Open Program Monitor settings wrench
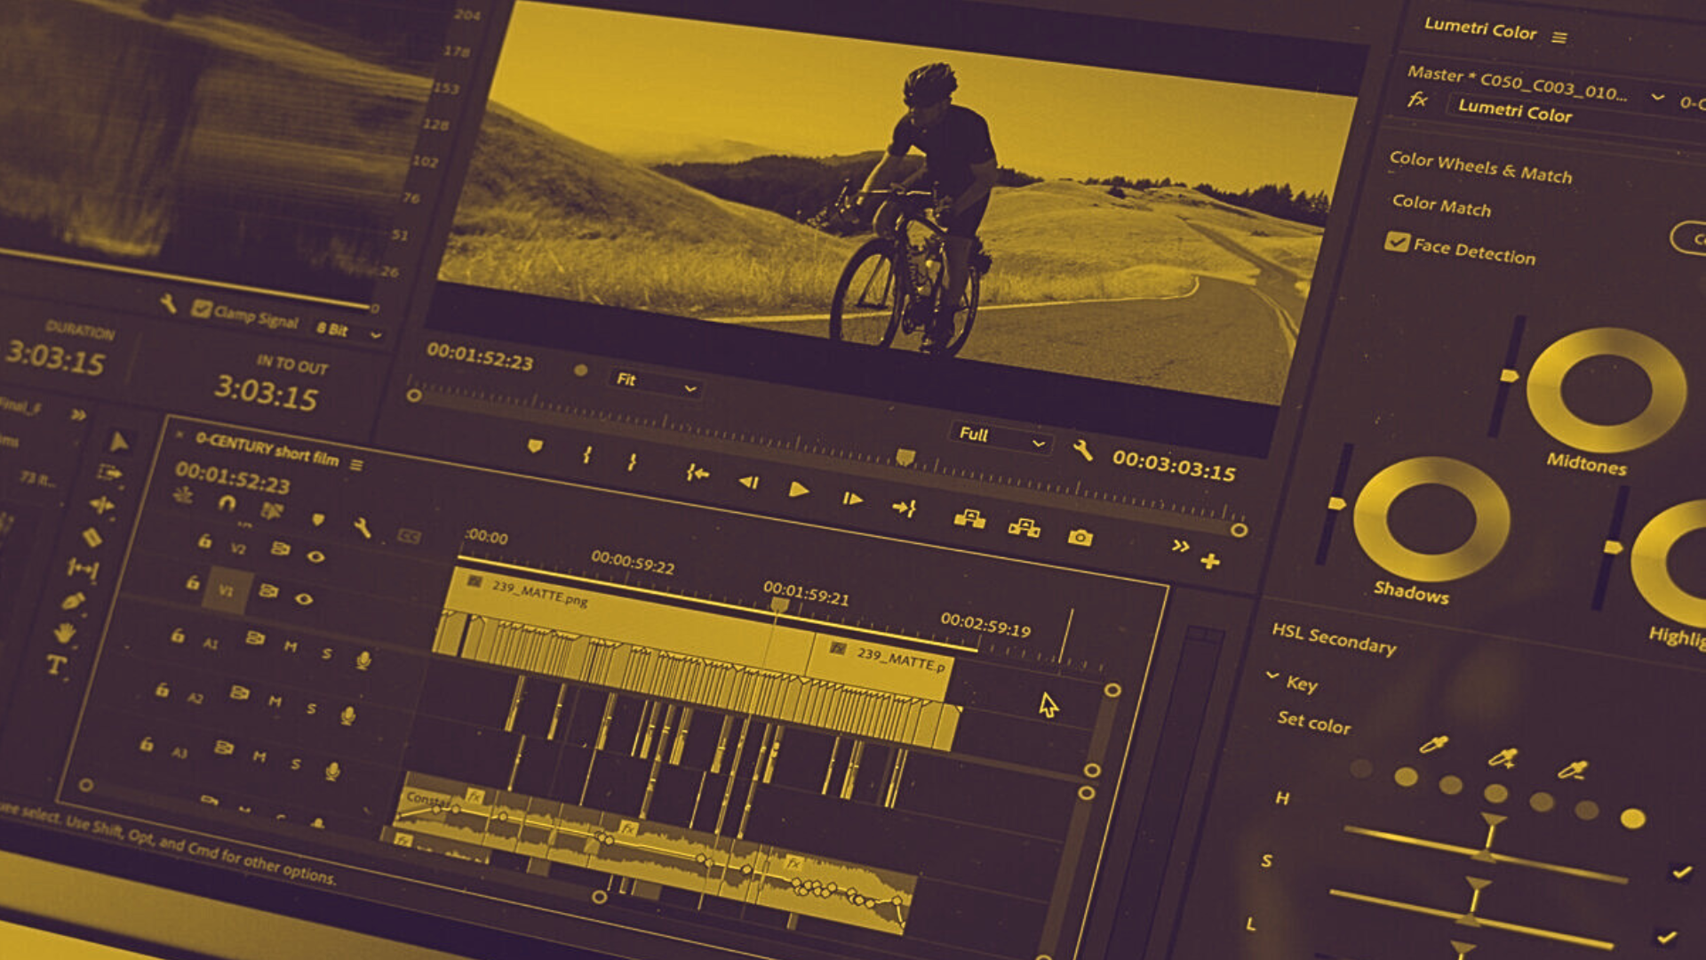 point(1082,450)
